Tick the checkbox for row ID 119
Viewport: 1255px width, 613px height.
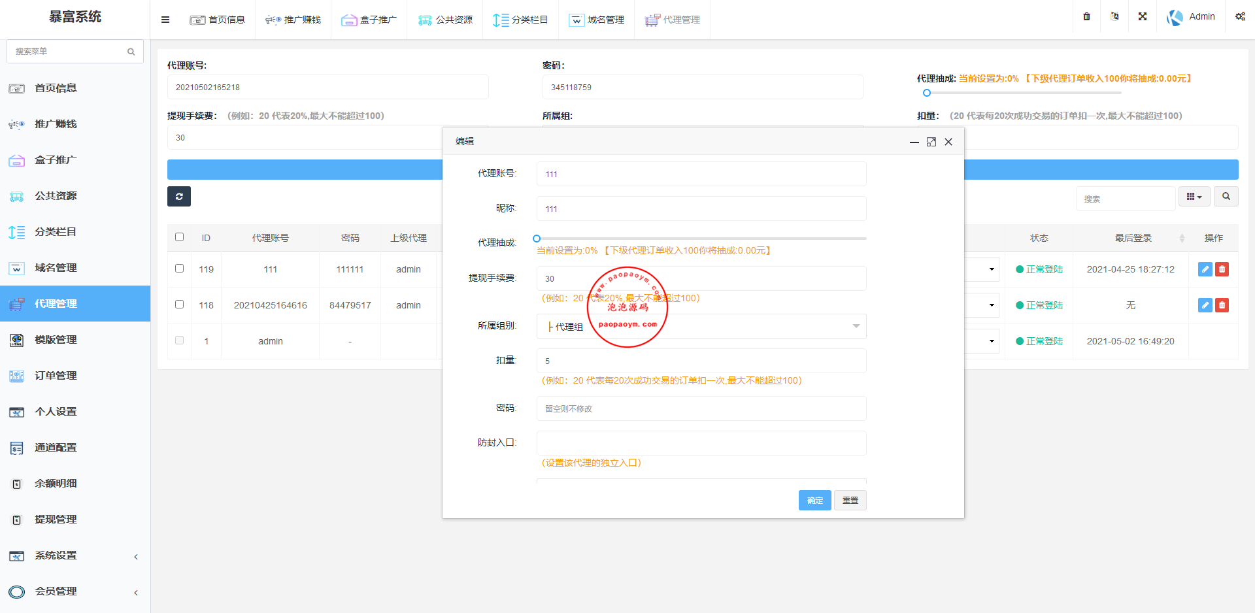(x=179, y=269)
